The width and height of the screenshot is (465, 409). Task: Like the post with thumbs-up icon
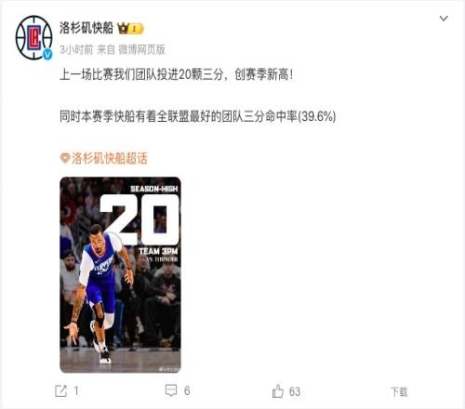point(278,391)
